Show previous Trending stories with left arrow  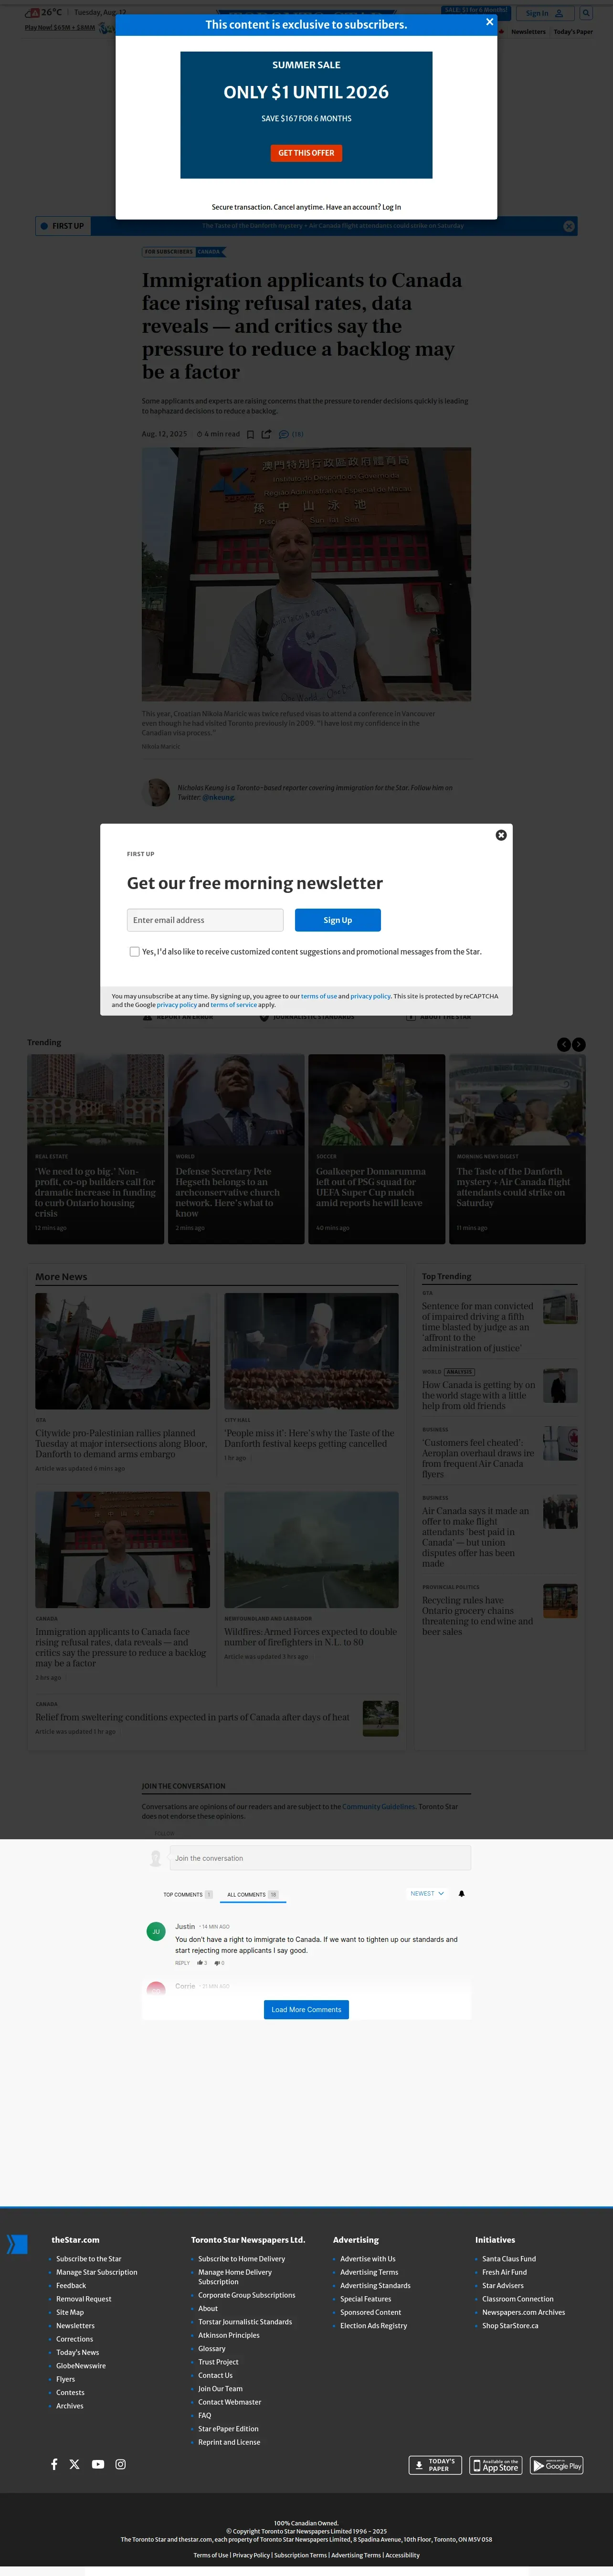click(x=563, y=1044)
